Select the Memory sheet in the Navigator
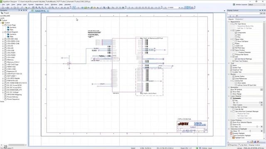Screen dimensions: 266x149 [x=10, y=60]
